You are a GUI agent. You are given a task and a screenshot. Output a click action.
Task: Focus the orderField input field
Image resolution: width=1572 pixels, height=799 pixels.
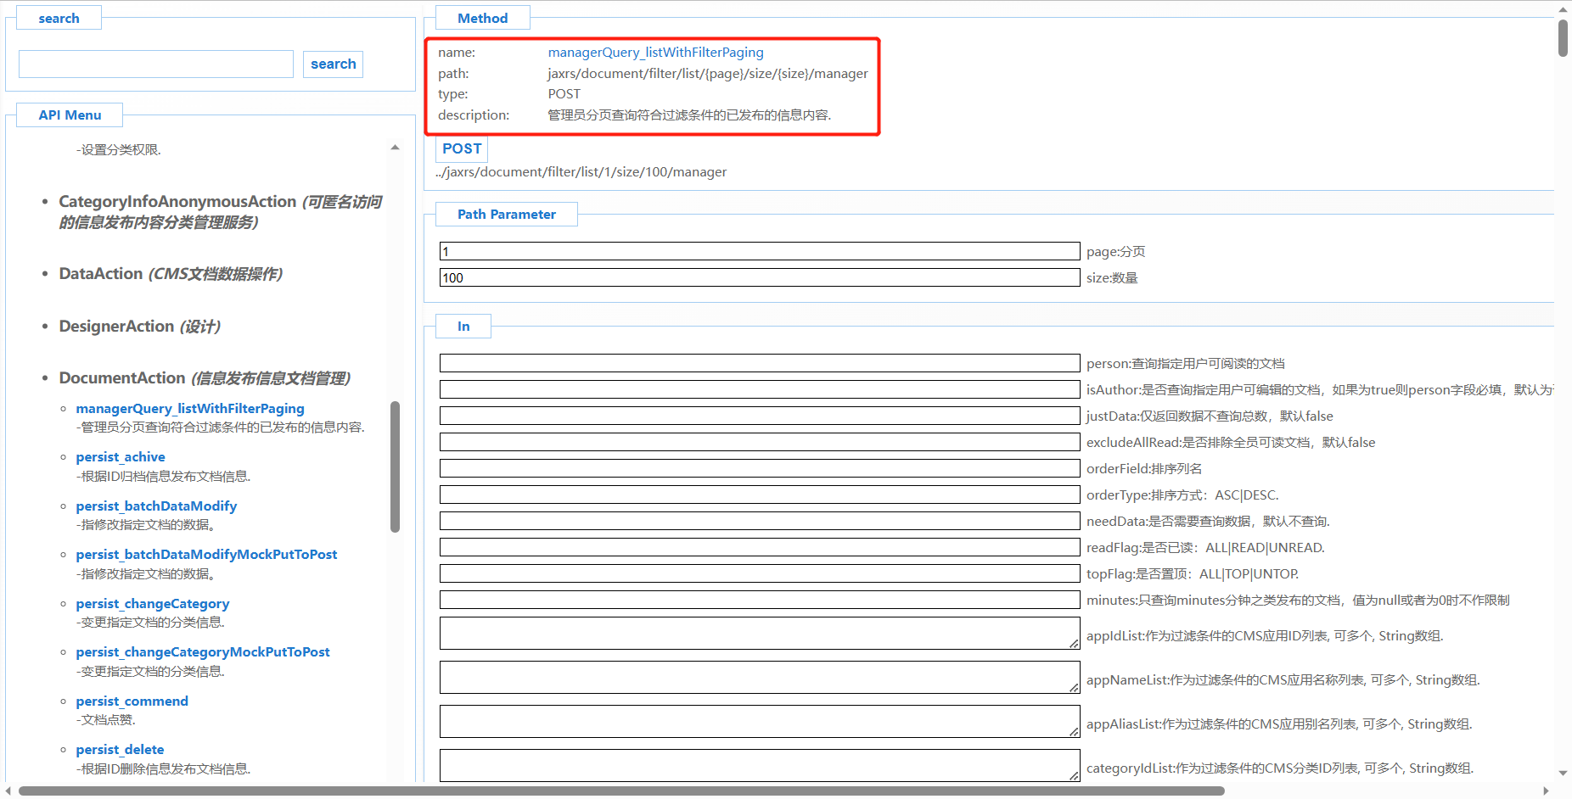(760, 469)
